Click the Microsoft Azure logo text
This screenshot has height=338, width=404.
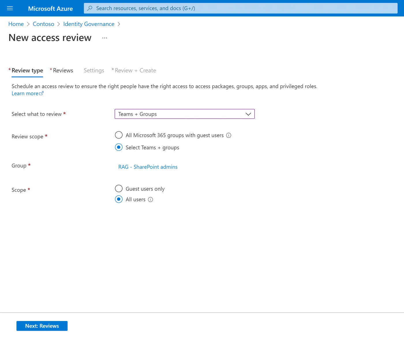[x=50, y=9]
